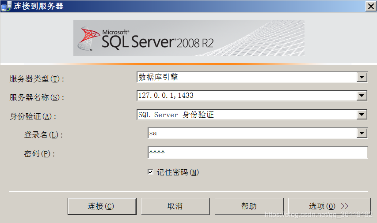Click the SQL Server 2008 R2 banner

(x=189, y=38)
